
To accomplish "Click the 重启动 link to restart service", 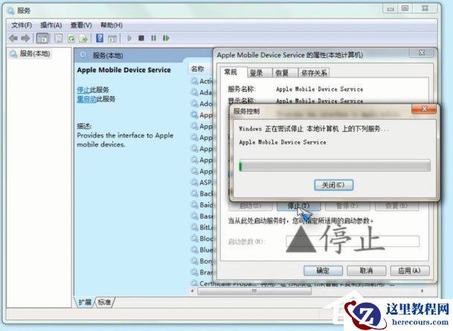I will click(86, 99).
